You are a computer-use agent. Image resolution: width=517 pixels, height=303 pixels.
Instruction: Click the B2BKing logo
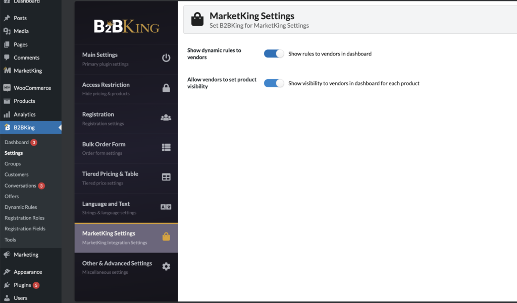[127, 26]
